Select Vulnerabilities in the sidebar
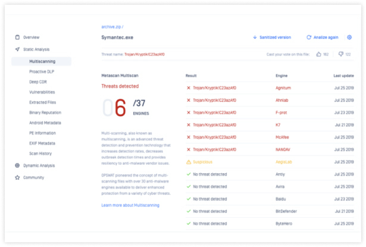Screen dimensions: 366x247 pyautogui.click(x=42, y=92)
